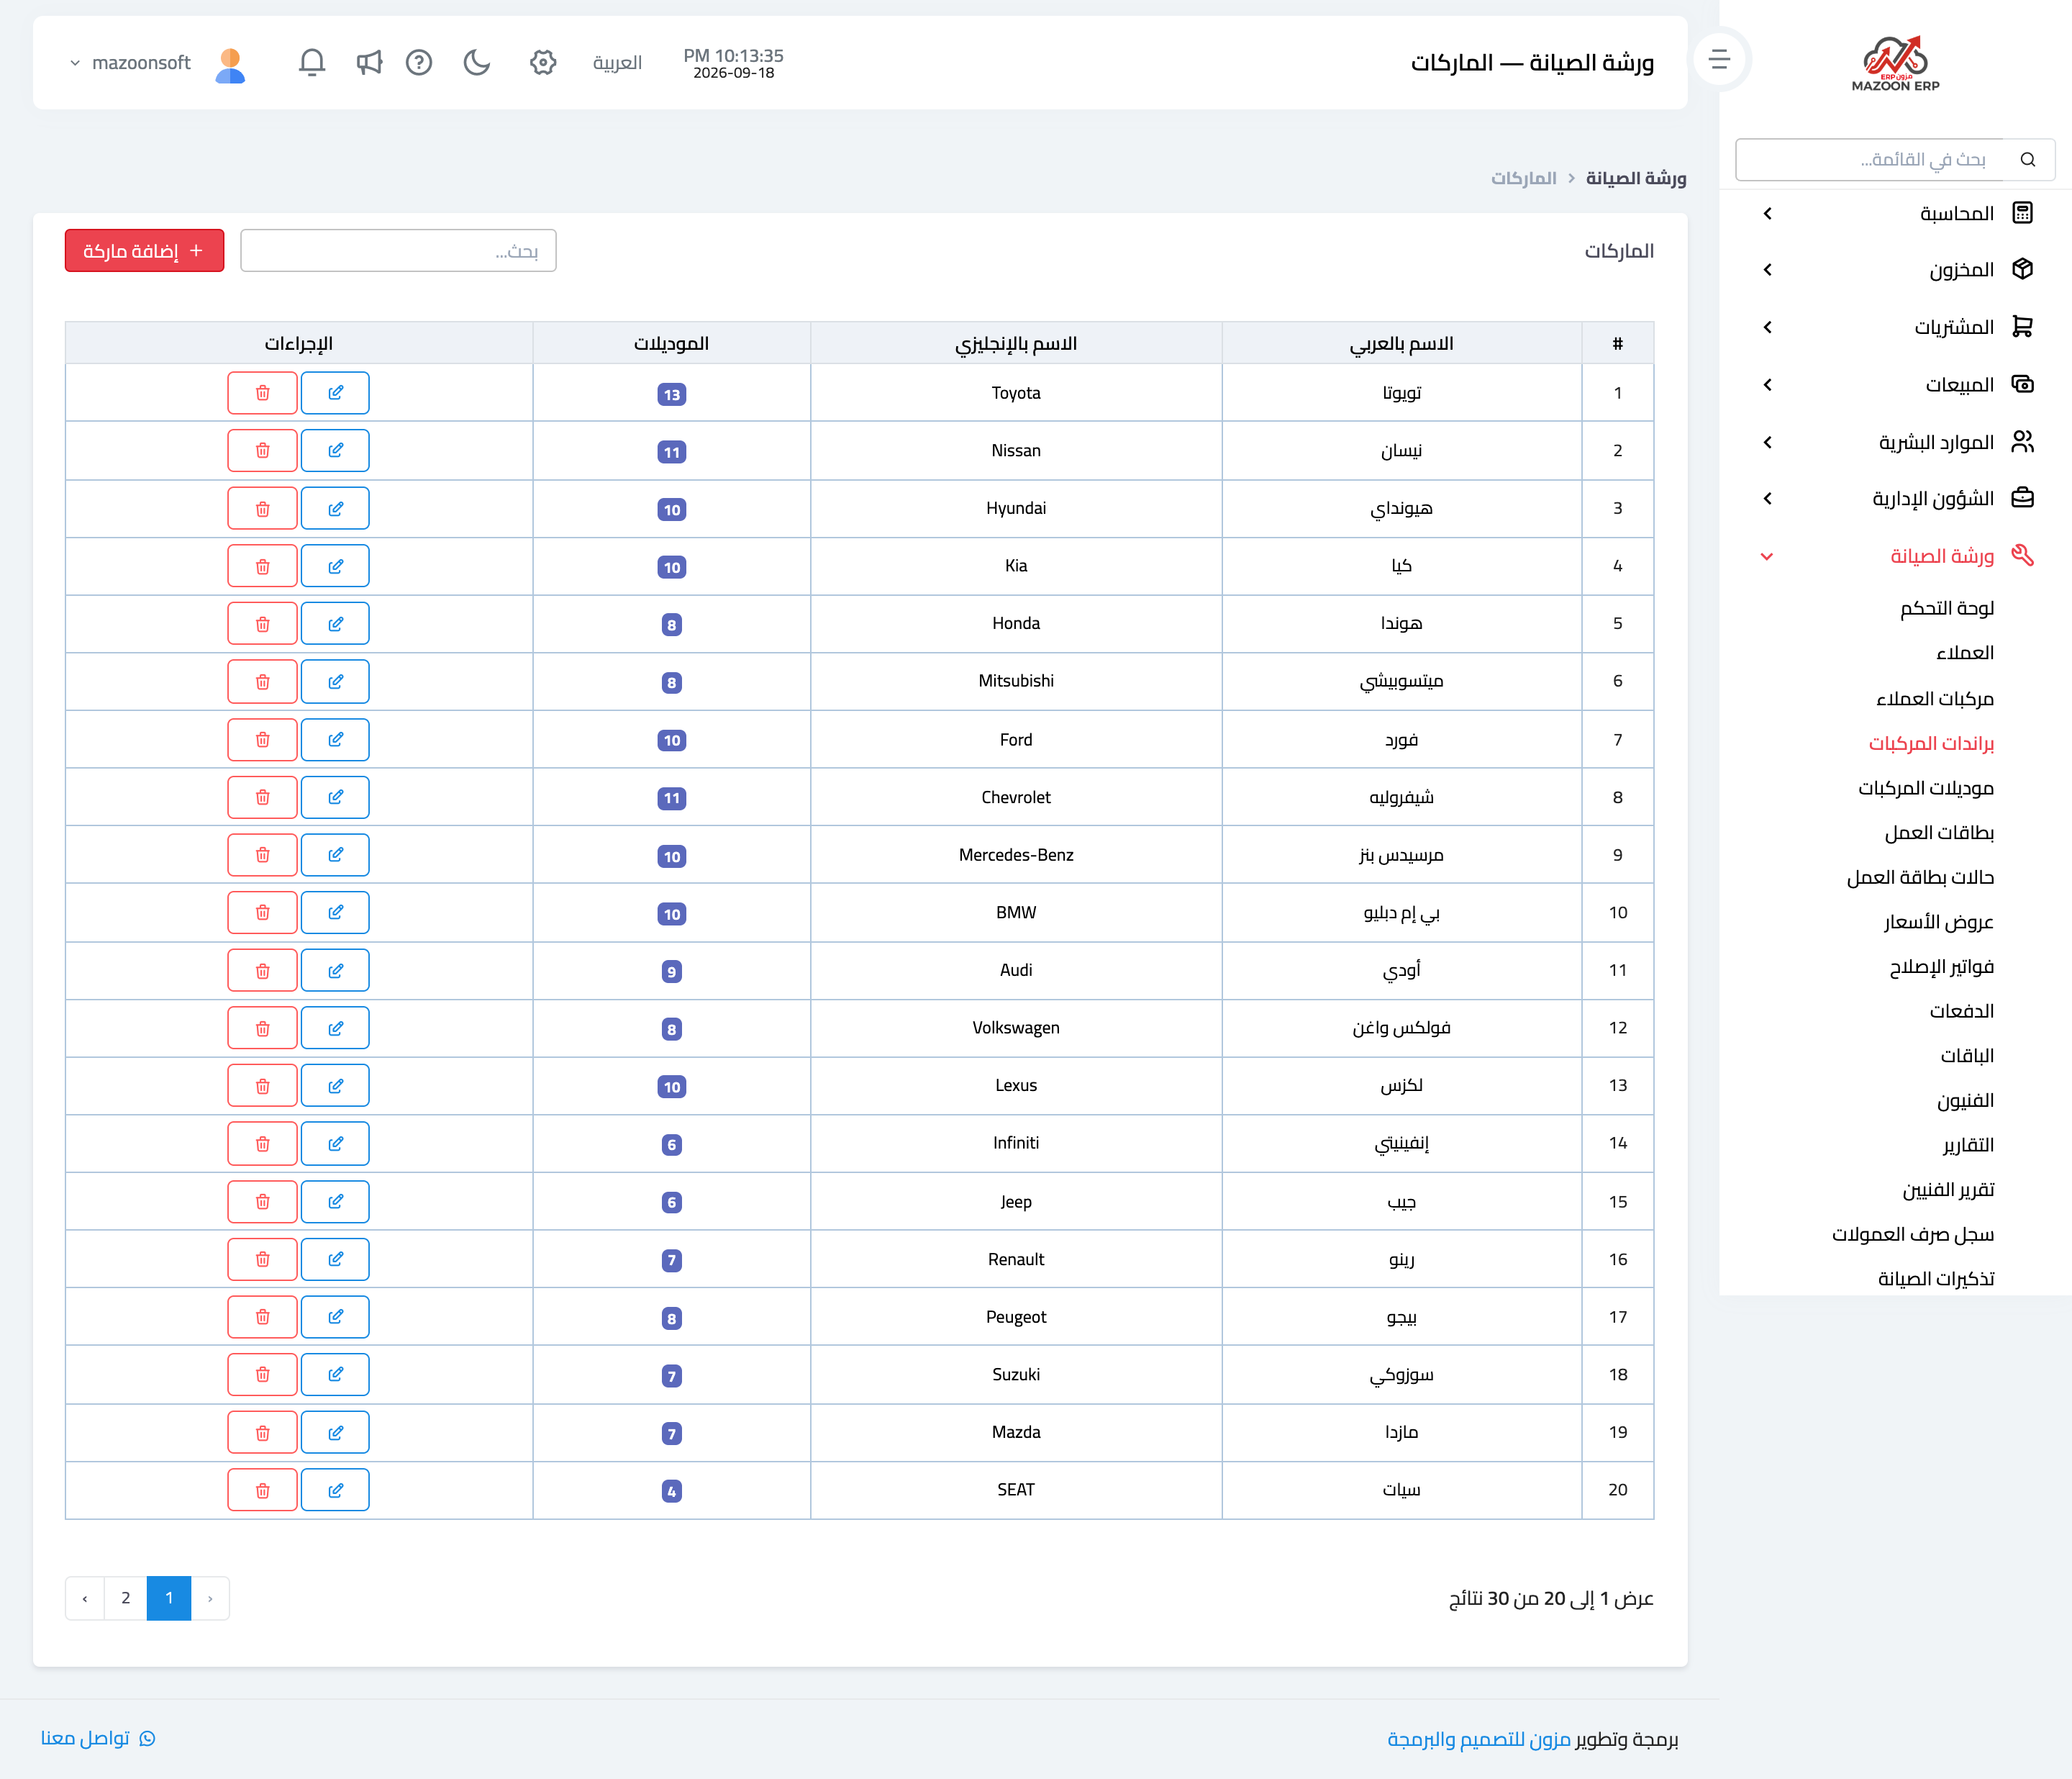Edit the Infiniti brand
Screen dimensions: 2072x1779
(335, 1144)
